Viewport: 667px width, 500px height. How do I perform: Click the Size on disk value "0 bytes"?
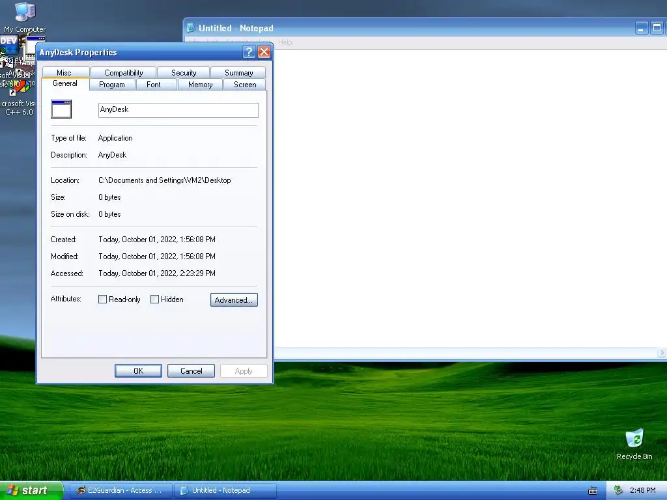click(109, 214)
